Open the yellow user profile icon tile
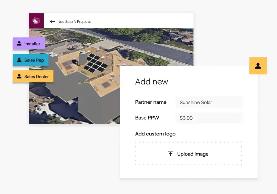Image resolution: width=277 pixels, height=194 pixels. [258, 66]
